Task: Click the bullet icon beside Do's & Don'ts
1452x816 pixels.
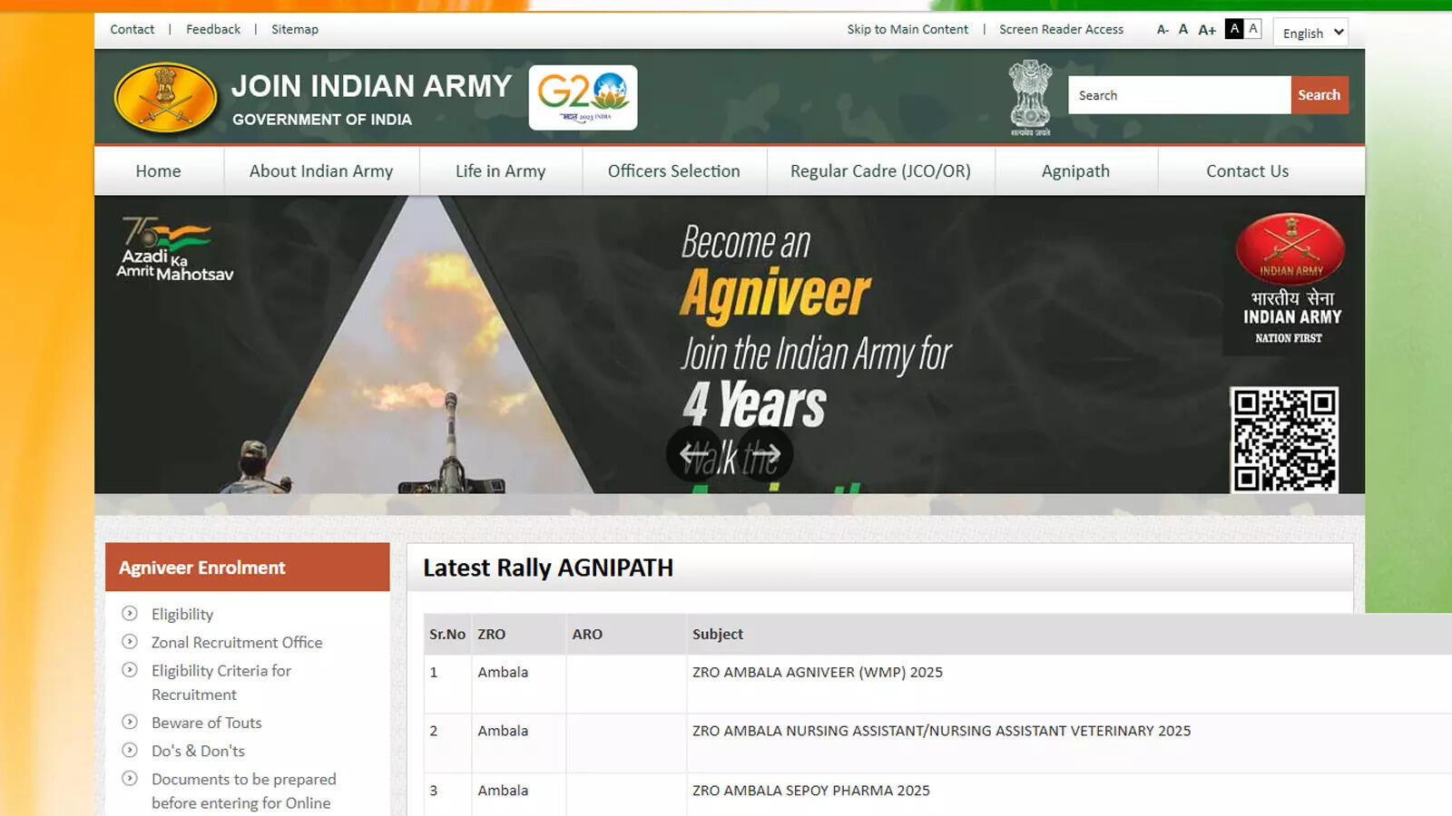Action: point(130,751)
